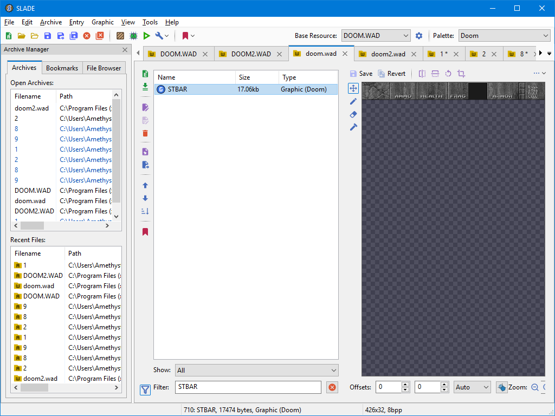The image size is (555, 416).
Task: Mirror graphic horizontally in graphic toolbar
Action: (422, 74)
